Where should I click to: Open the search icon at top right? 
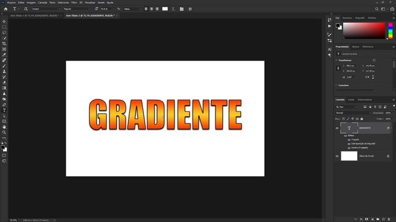tap(377, 9)
